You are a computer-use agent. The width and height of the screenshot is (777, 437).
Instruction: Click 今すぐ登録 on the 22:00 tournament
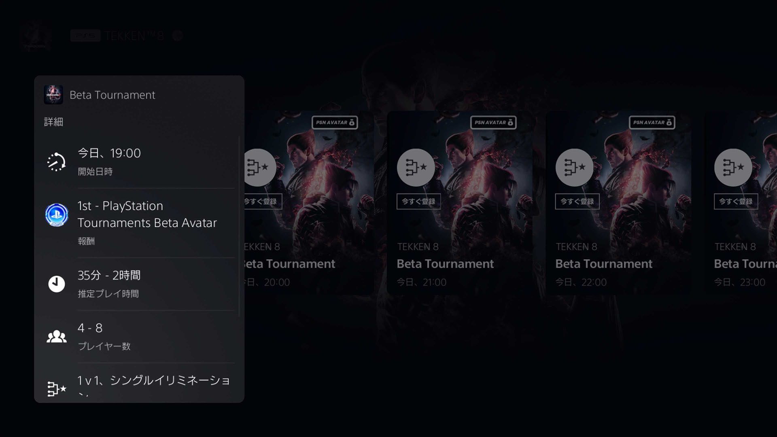click(x=577, y=202)
